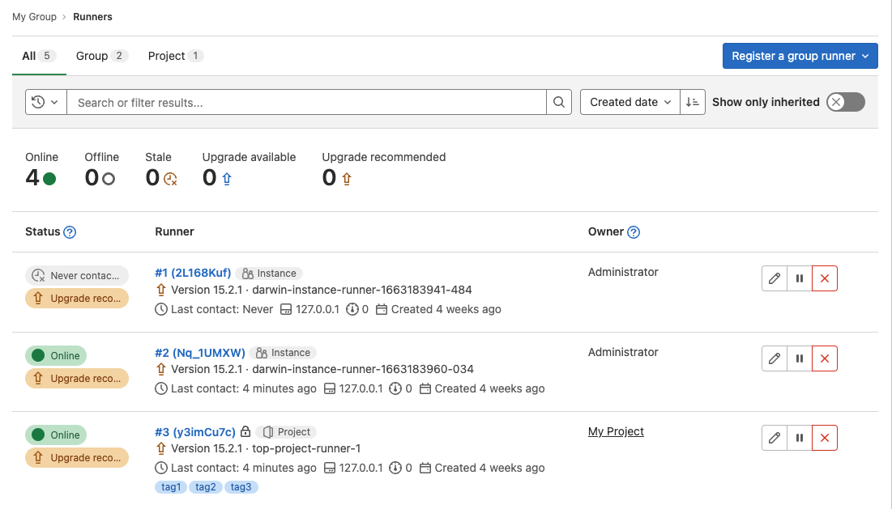
Task: Open runner #2 (Nq_1UMXW) details link
Action: [199, 353]
